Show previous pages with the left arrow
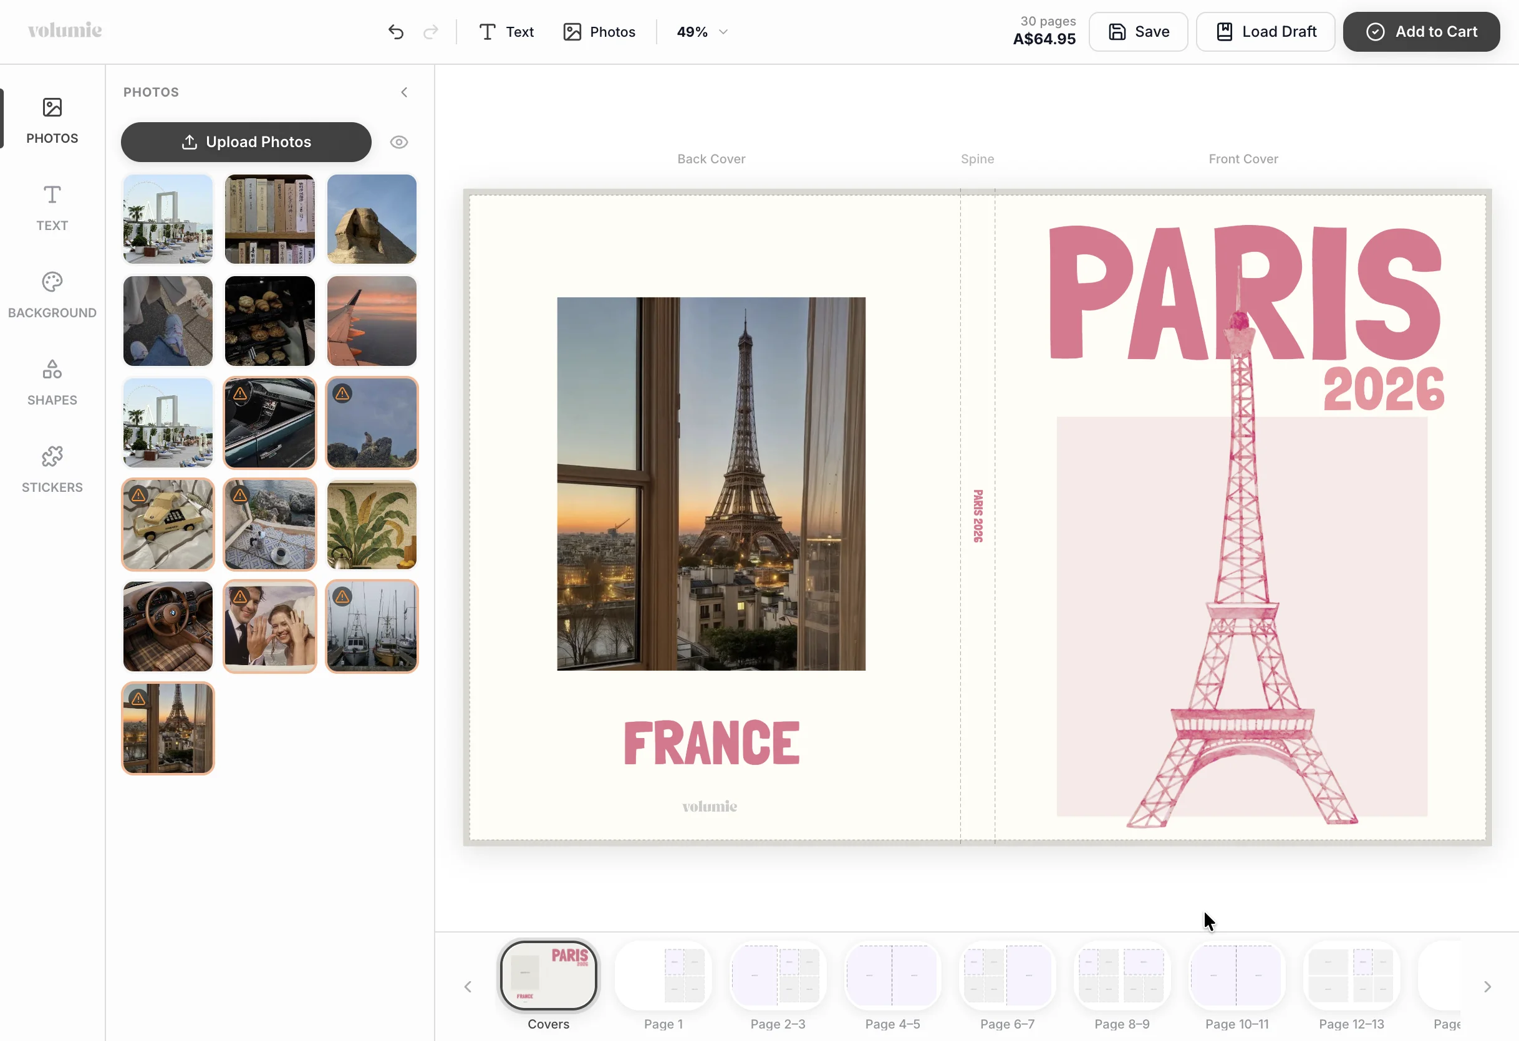The image size is (1519, 1041). pyautogui.click(x=468, y=986)
